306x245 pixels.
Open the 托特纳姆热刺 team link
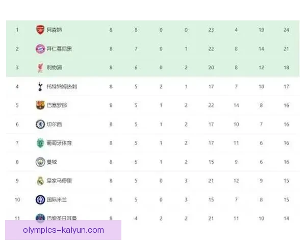click(x=62, y=86)
